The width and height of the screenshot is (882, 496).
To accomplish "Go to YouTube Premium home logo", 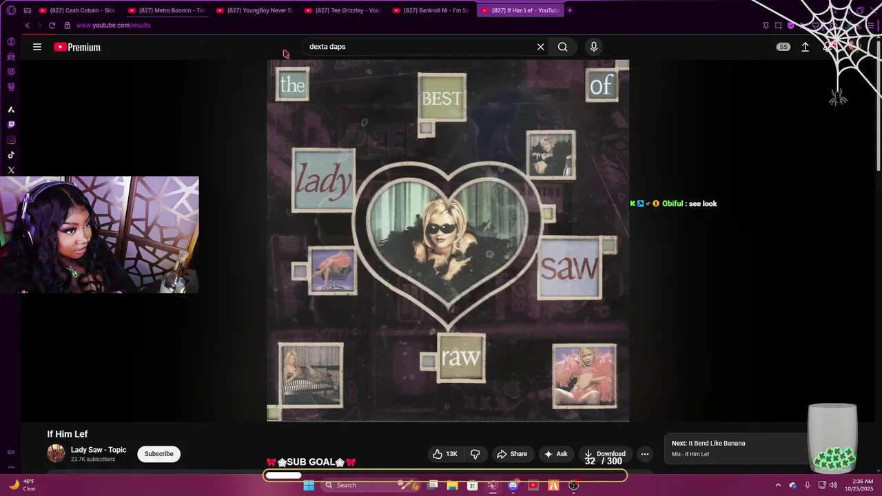I will 77,47.
